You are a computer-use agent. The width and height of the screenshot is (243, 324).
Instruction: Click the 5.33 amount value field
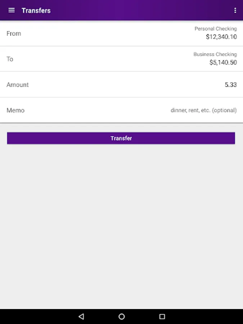(x=230, y=85)
